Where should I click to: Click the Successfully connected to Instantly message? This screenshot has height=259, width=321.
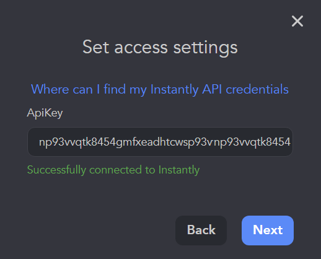113,170
